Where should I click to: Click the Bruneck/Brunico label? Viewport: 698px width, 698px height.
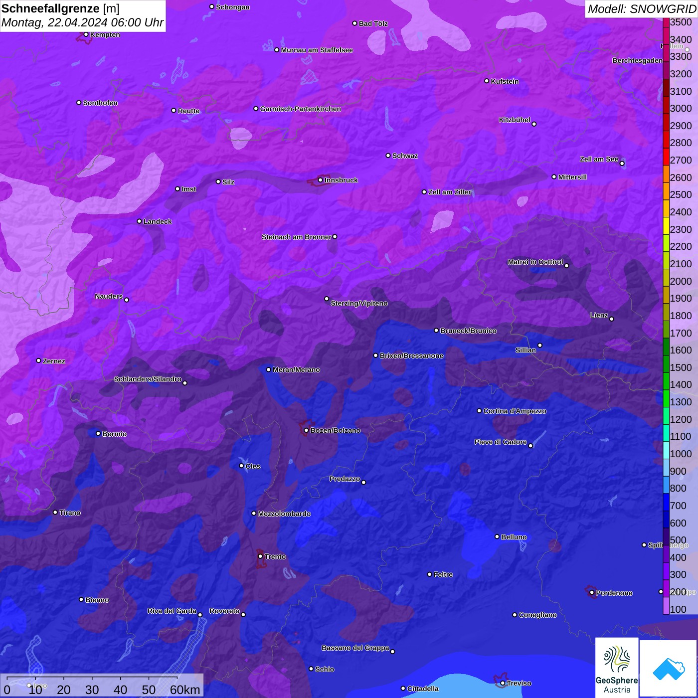pyautogui.click(x=468, y=331)
